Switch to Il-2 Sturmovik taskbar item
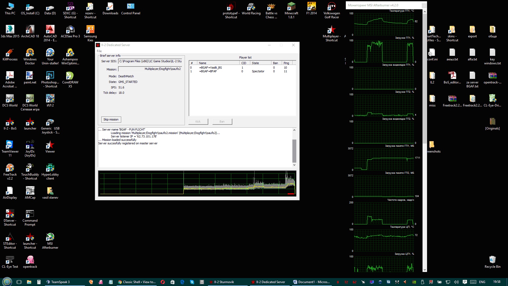 (228, 282)
